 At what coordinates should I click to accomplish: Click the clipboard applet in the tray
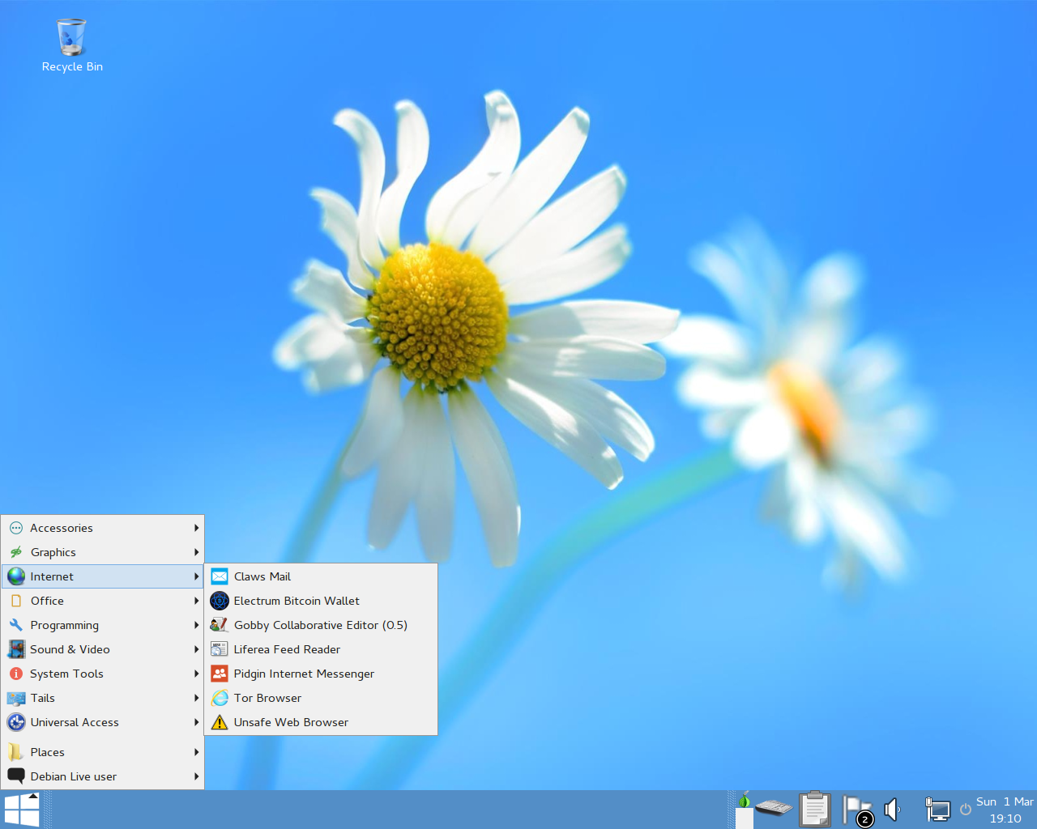814,809
